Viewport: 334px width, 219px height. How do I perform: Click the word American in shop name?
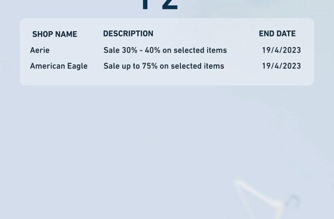(48, 66)
